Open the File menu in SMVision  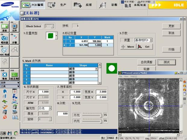click(x=121, y=76)
